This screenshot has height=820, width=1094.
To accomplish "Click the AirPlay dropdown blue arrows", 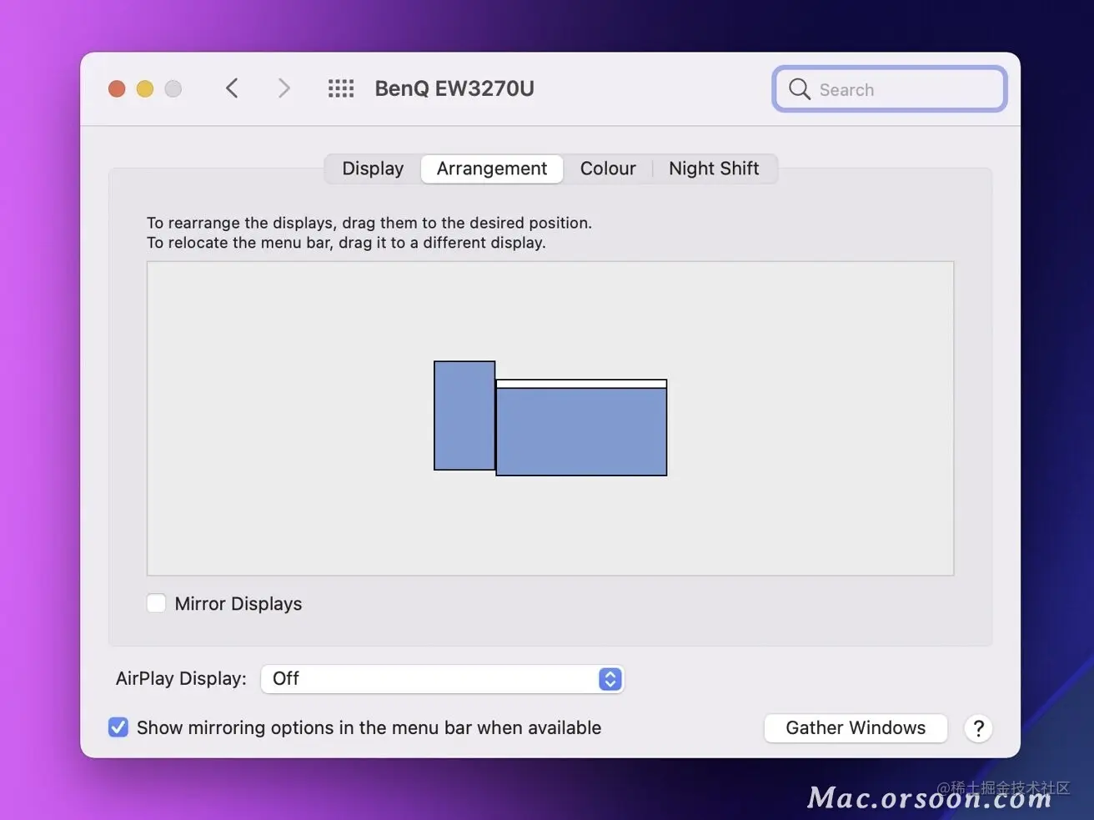I will [610, 679].
